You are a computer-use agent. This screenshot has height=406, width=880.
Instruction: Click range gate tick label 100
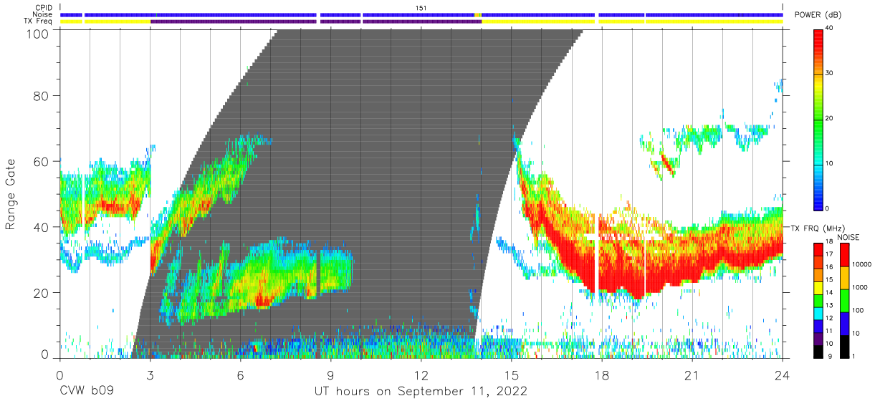(x=38, y=33)
